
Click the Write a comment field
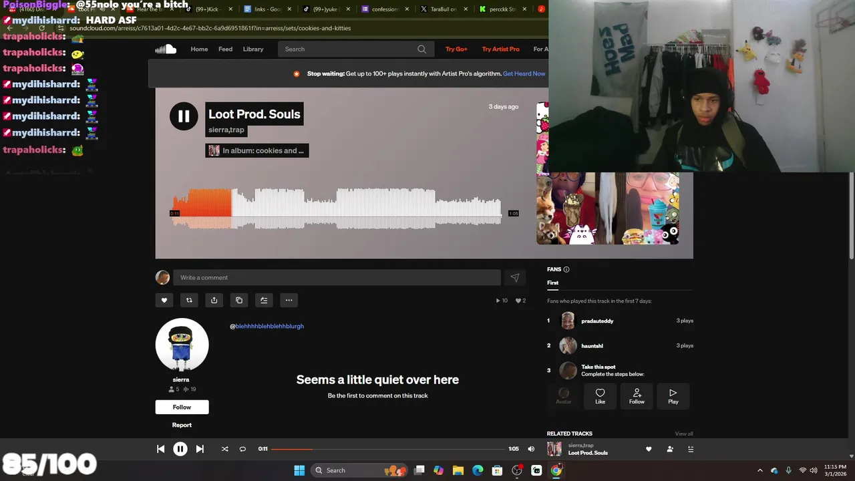pyautogui.click(x=337, y=277)
